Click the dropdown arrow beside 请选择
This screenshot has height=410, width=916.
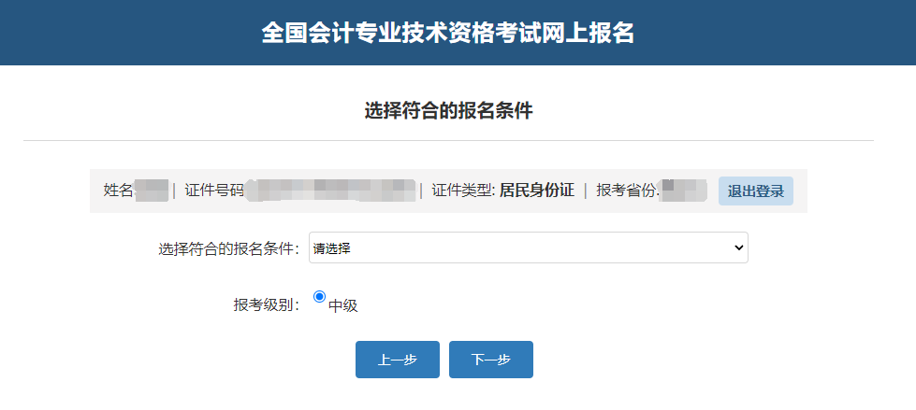coord(738,247)
